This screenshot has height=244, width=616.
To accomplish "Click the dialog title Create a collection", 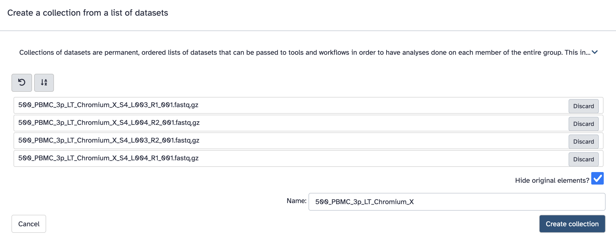I will pyautogui.click(x=88, y=13).
